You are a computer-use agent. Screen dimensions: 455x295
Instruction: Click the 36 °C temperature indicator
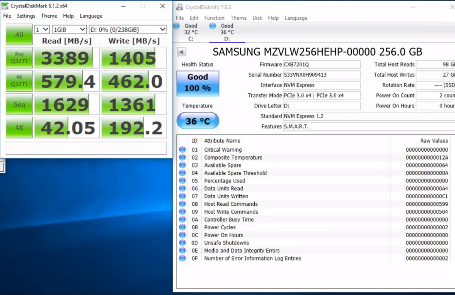(198, 121)
